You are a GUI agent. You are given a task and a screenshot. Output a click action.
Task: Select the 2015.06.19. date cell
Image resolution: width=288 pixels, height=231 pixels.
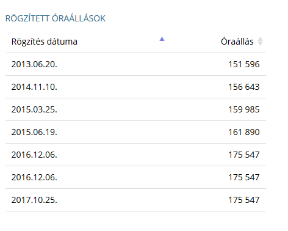pyautogui.click(x=34, y=132)
